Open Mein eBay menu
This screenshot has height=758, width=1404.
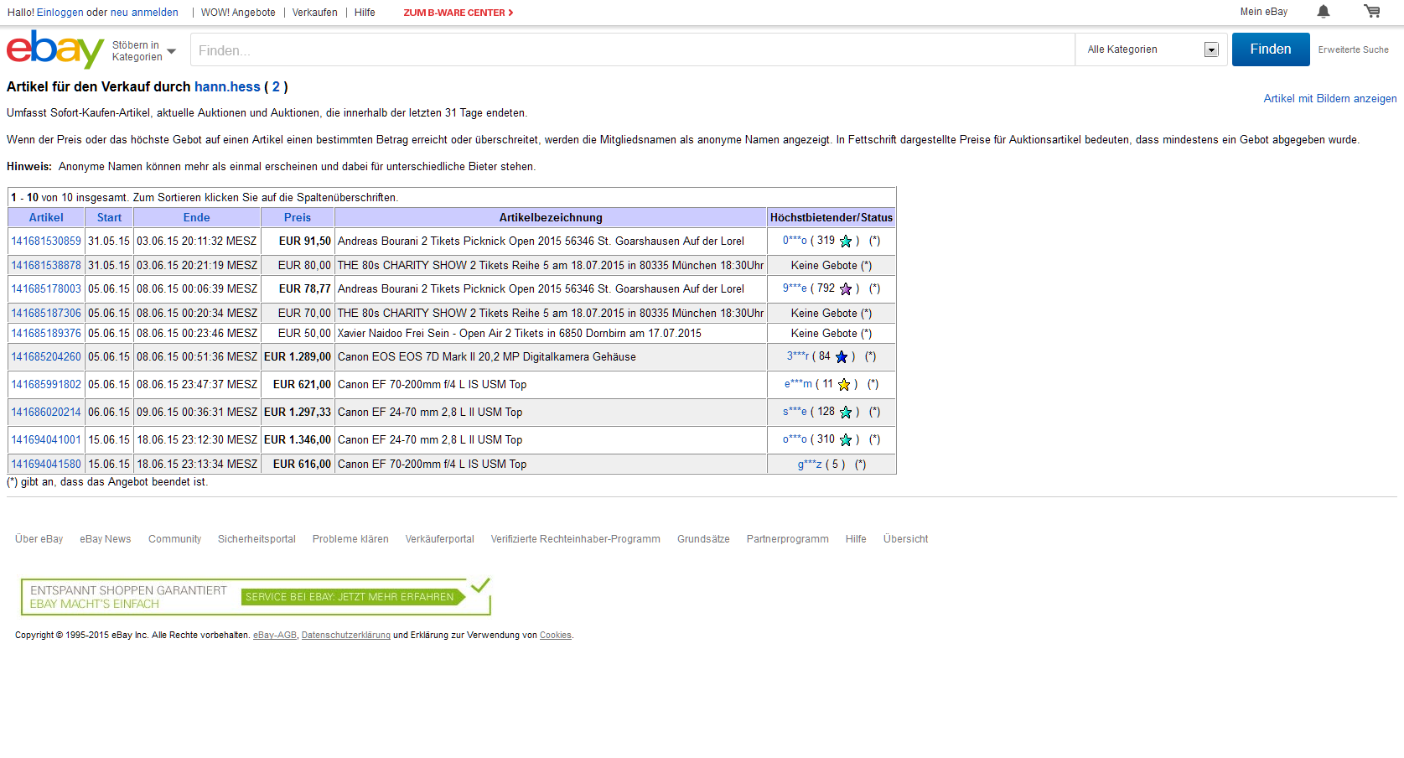click(1264, 12)
